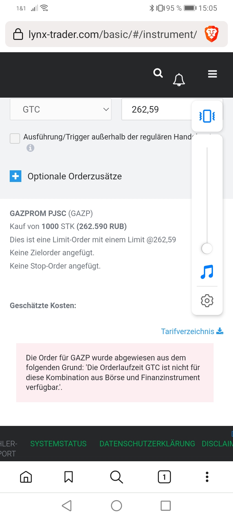Image resolution: width=233 pixels, height=519 pixels.
Task: Tap the Brave shield lion icon
Action: point(212,34)
